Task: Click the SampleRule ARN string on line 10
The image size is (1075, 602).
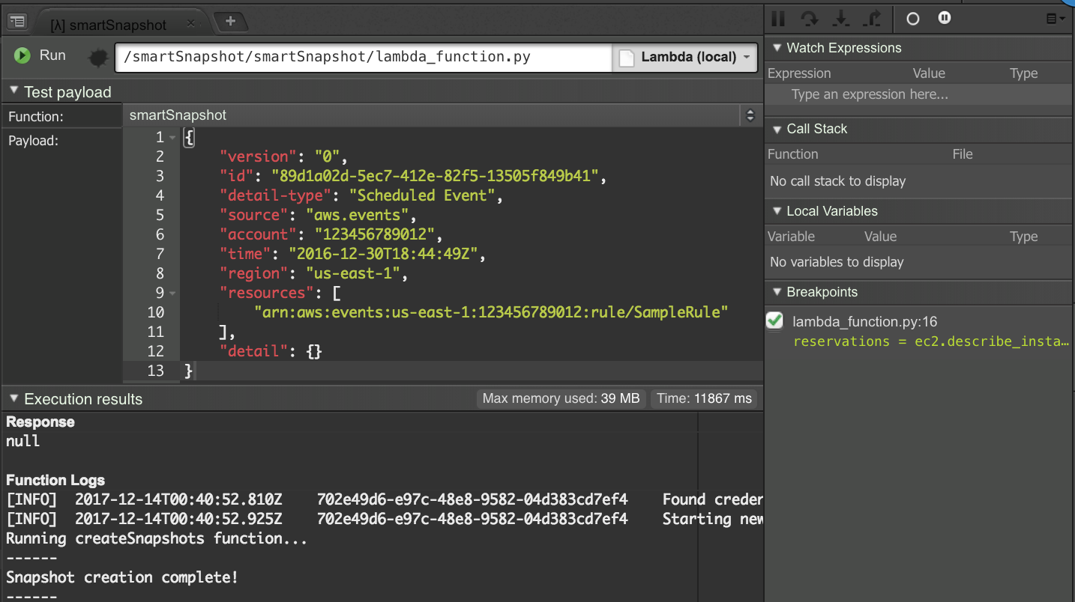Action: pos(491,312)
